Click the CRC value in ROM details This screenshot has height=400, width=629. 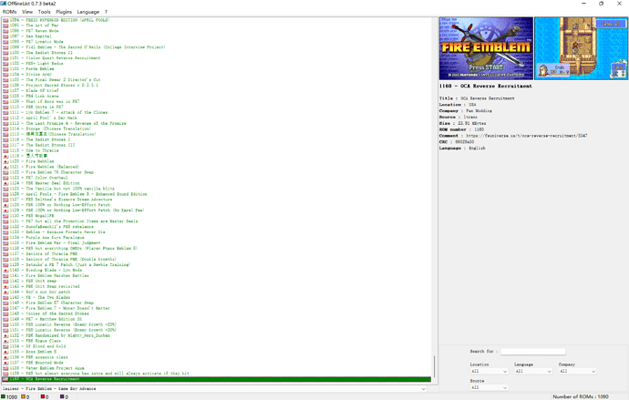pos(464,142)
